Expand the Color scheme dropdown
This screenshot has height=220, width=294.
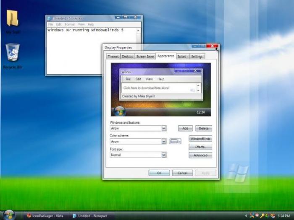point(164,142)
